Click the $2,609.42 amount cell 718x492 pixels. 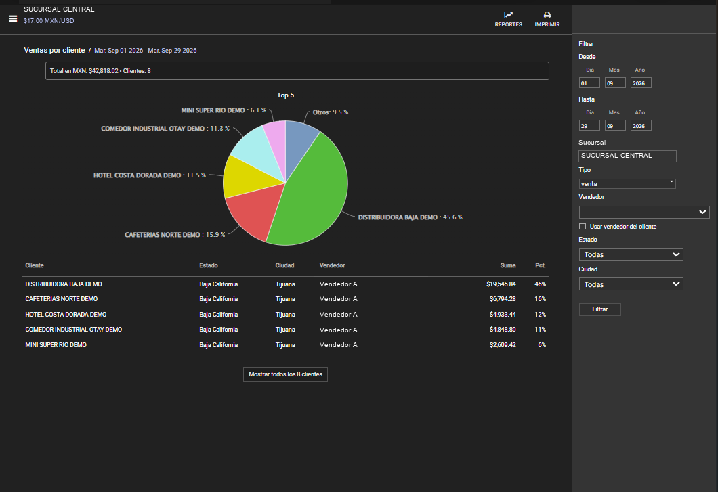click(x=503, y=345)
